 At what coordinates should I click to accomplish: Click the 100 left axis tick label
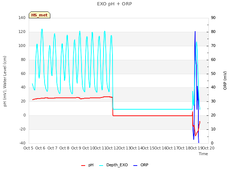pos(22,46)
